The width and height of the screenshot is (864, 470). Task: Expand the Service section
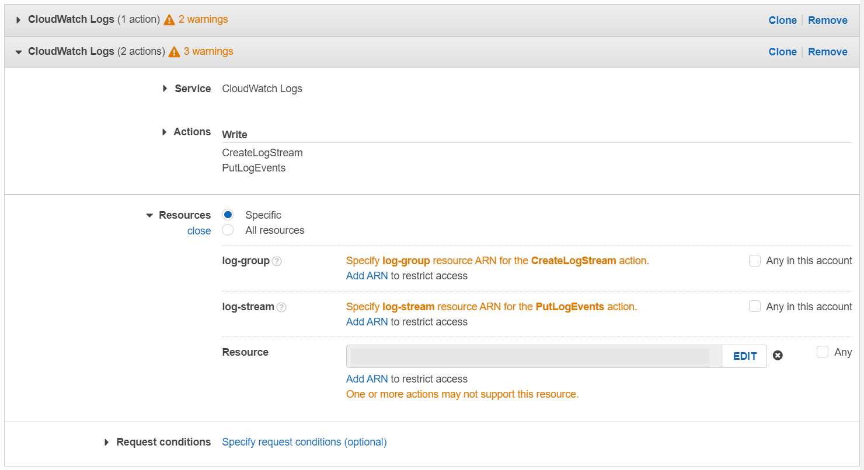click(x=165, y=89)
